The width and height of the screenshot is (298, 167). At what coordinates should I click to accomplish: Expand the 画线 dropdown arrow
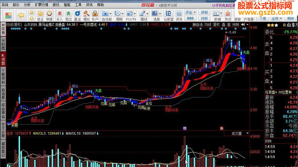pos(147,14)
